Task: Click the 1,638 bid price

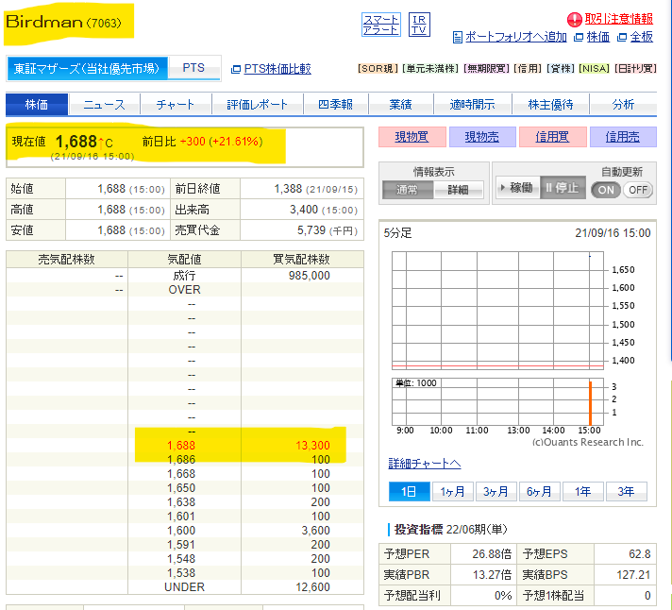Action: [181, 502]
